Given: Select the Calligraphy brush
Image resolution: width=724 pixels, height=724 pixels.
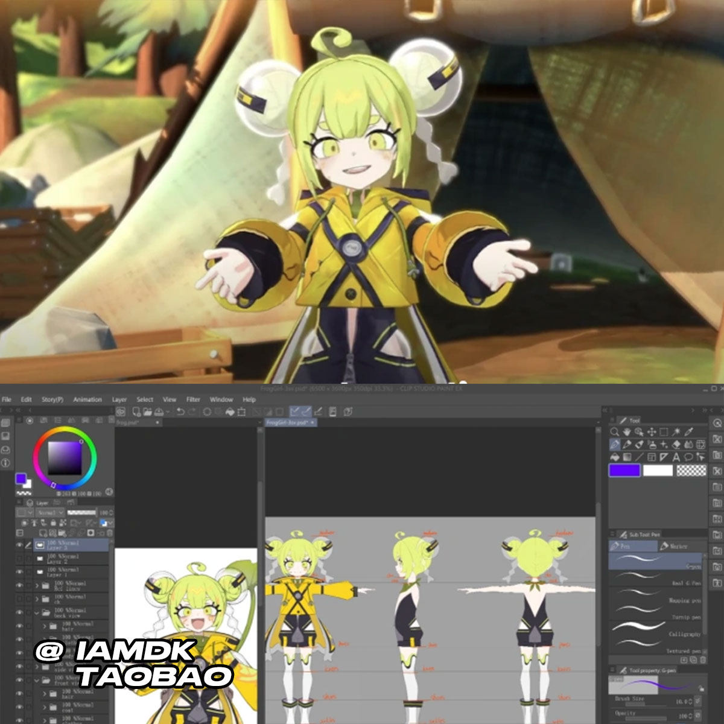Looking at the screenshot, I should [x=656, y=630].
